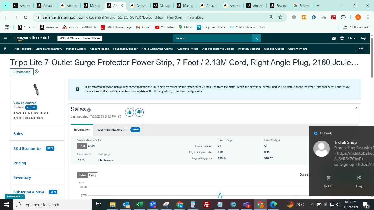The image size is (374, 210).
Task: Select Pricing in the left sidebar
Action: tap(20, 163)
